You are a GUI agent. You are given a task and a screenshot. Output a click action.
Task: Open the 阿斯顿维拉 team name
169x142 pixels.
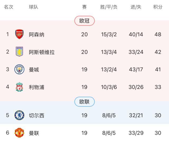42,52
